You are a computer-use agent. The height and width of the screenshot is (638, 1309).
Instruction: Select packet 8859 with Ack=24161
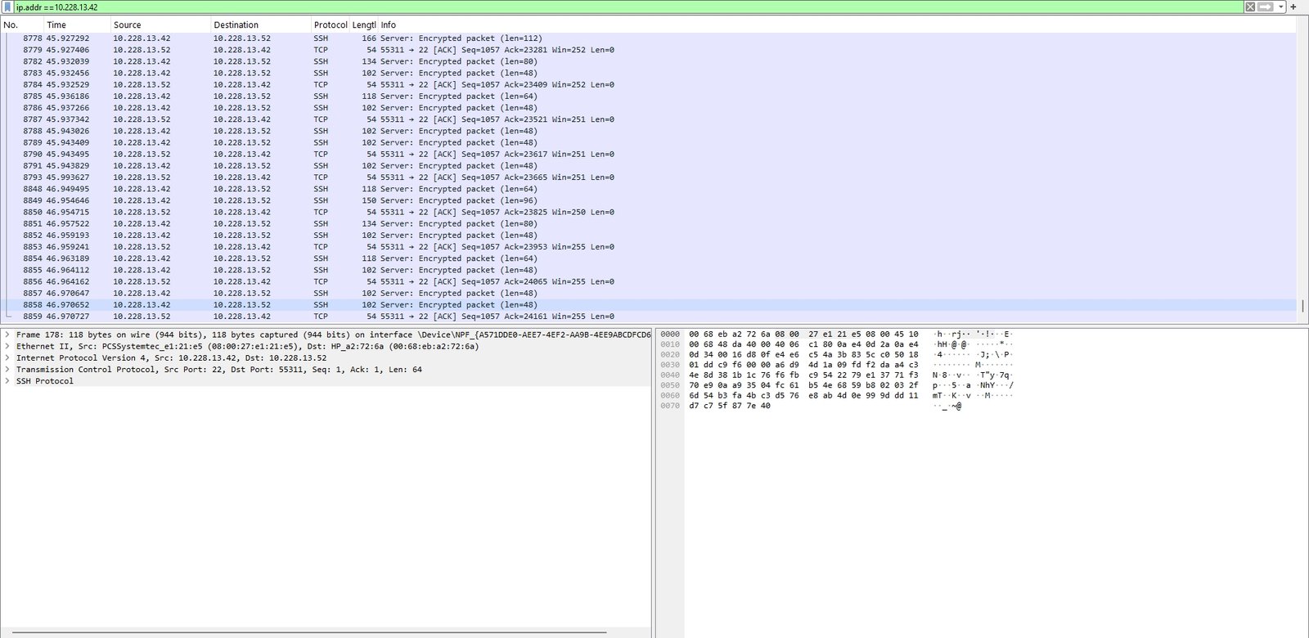click(649, 316)
